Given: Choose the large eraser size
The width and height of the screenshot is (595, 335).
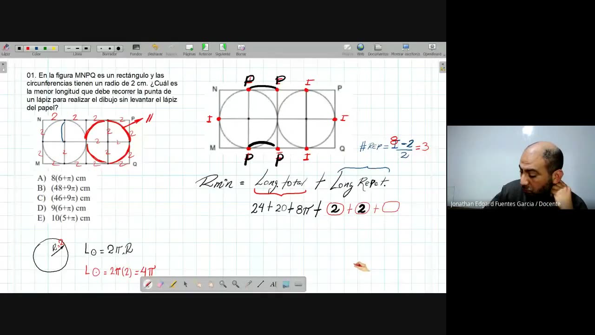Looking at the screenshot, I should coord(118,48).
